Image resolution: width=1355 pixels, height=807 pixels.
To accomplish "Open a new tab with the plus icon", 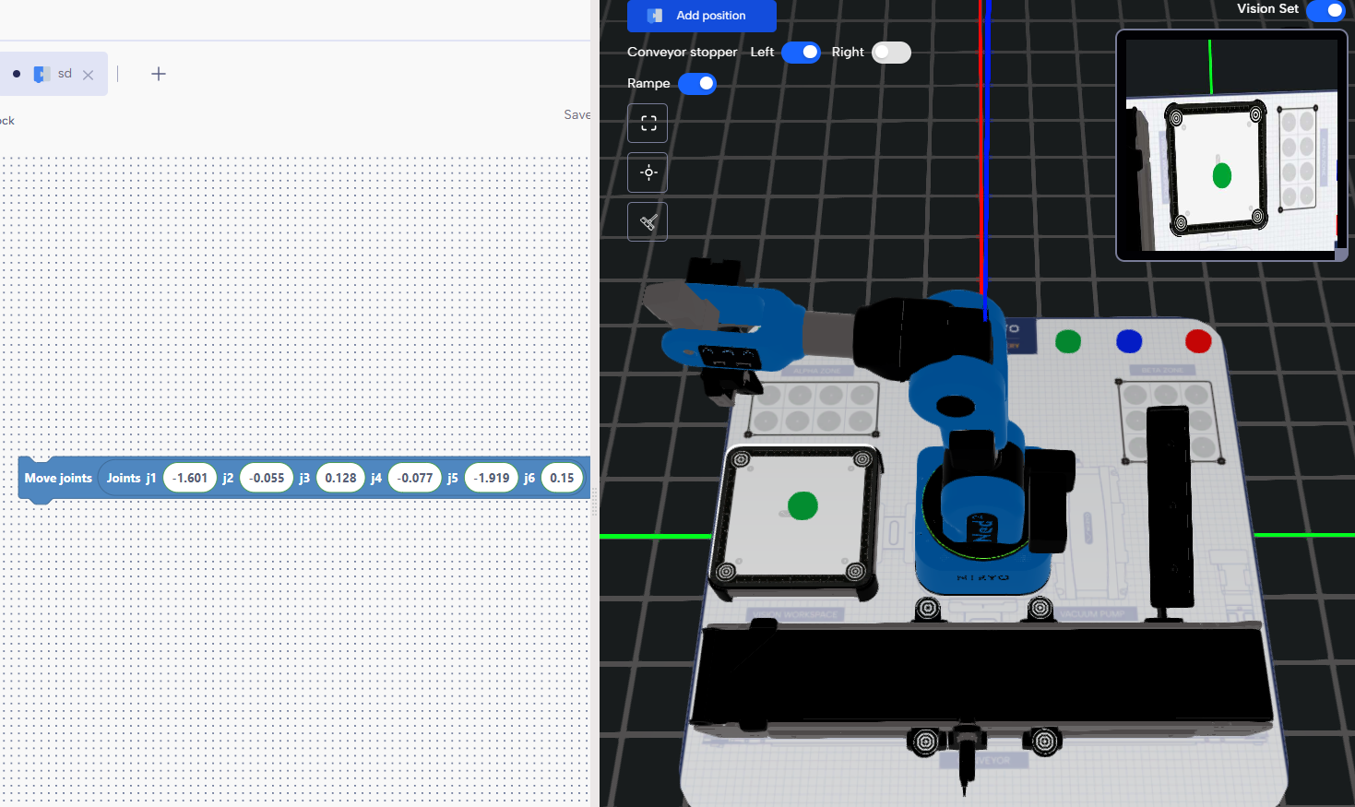I will click(159, 74).
